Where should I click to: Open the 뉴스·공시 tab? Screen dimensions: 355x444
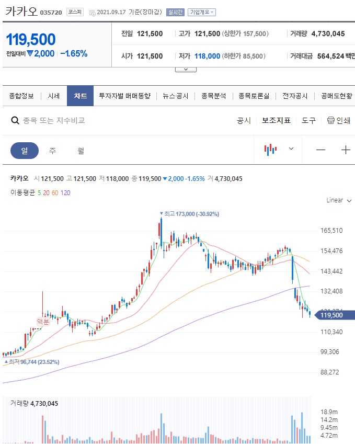point(176,96)
